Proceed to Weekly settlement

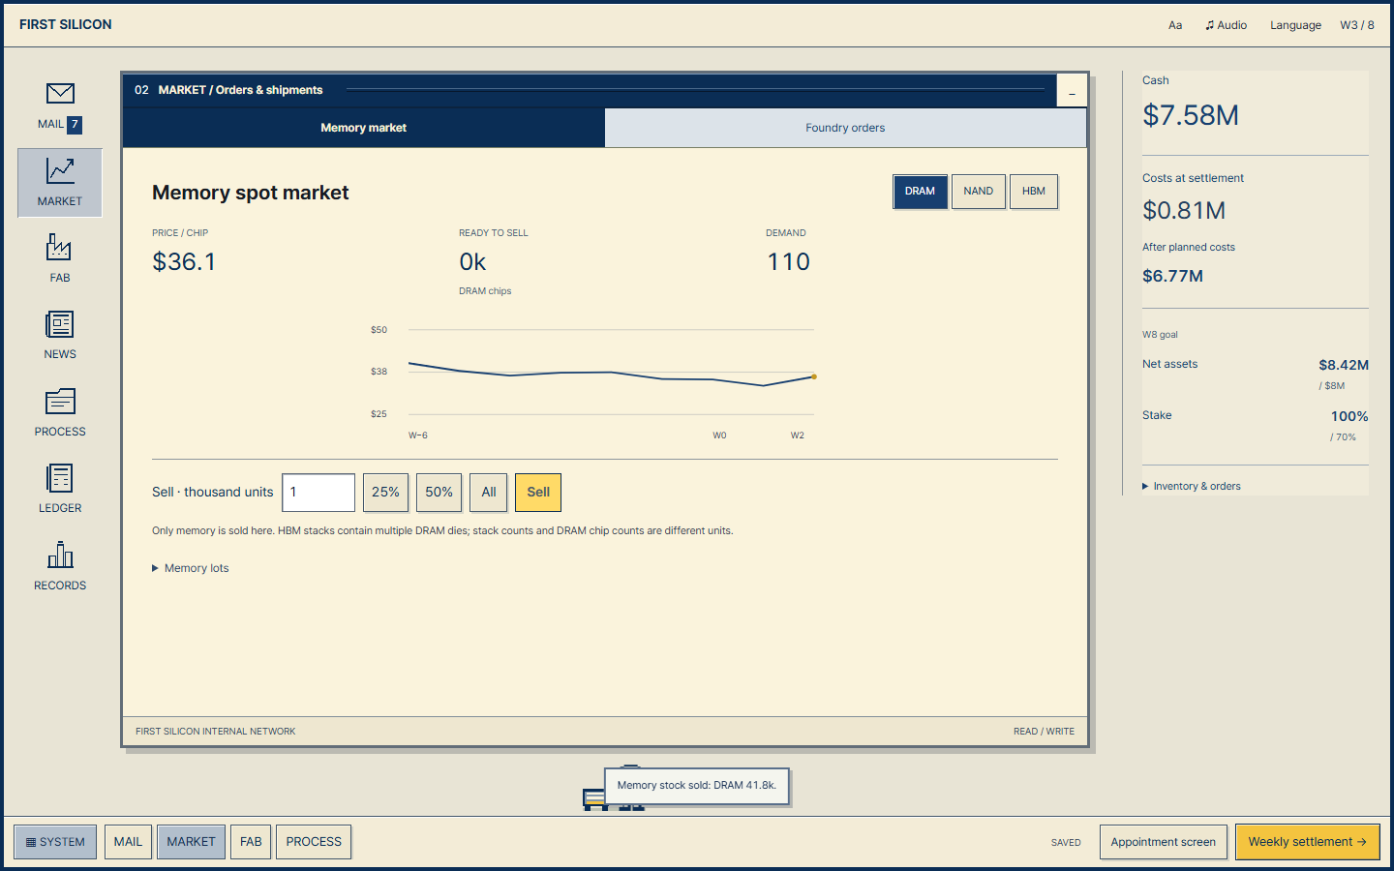point(1308,842)
